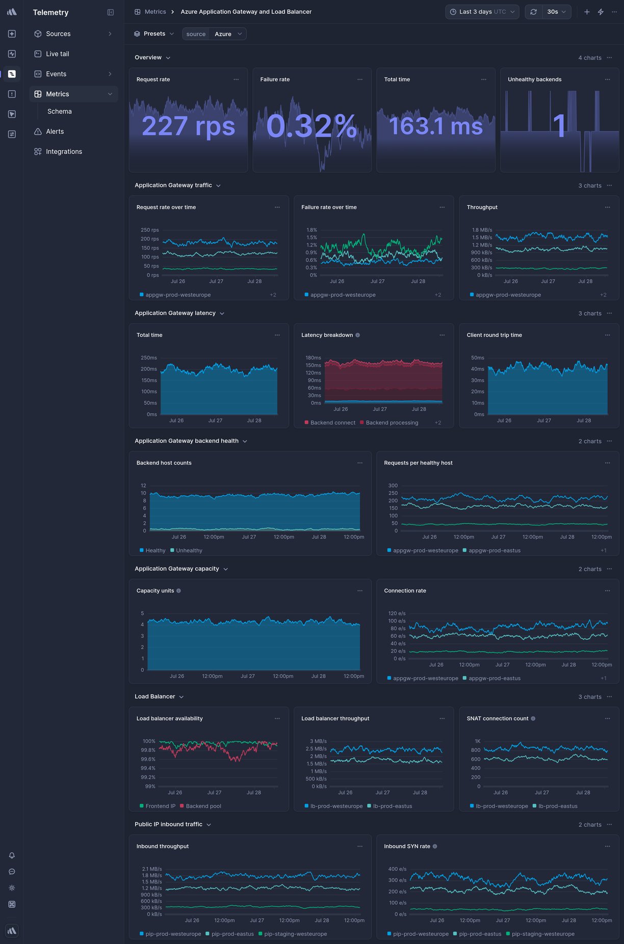The width and height of the screenshot is (624, 944).
Task: Go to Alerts page
Action: tap(73, 131)
